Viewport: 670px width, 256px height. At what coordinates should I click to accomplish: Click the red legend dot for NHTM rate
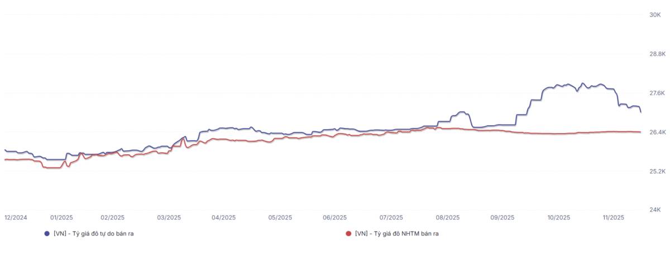click(x=348, y=234)
